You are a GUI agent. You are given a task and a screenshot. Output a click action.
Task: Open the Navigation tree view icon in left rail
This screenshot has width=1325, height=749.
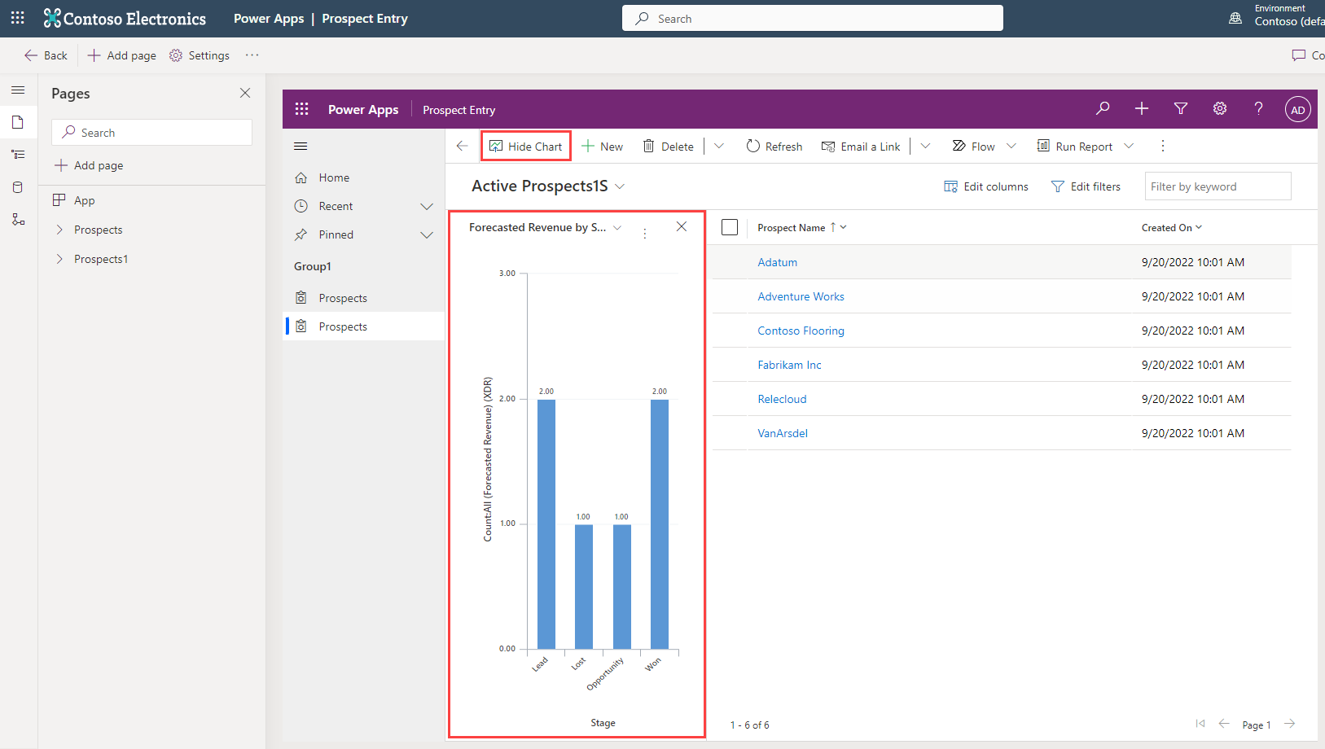point(18,155)
